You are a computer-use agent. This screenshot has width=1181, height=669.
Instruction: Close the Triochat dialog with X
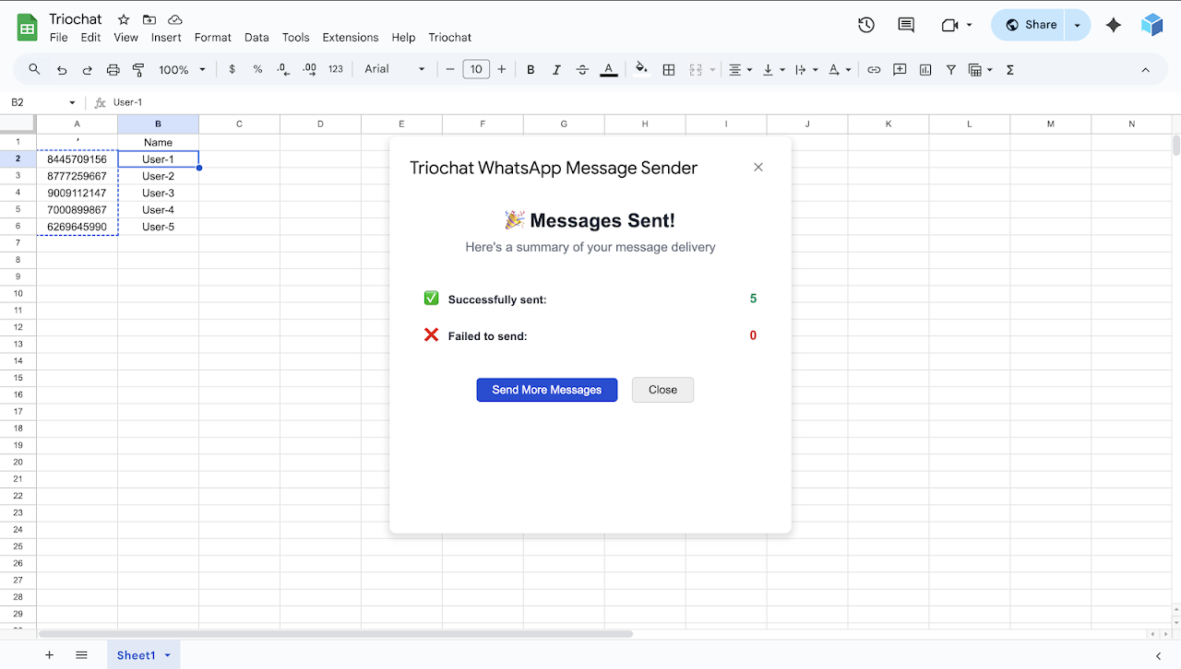(758, 167)
